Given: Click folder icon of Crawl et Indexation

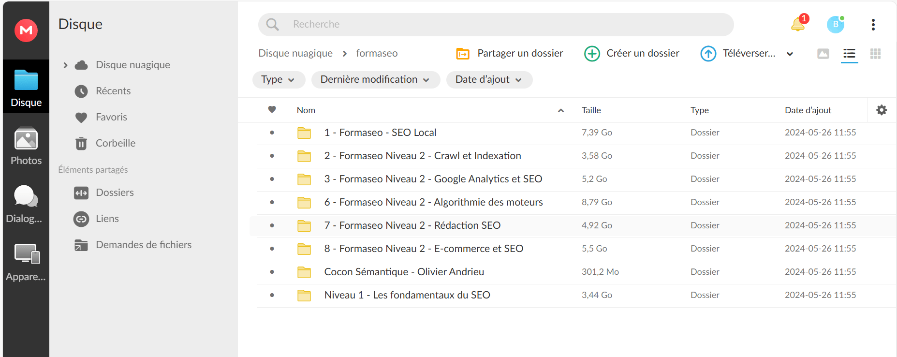Looking at the screenshot, I should pyautogui.click(x=304, y=156).
